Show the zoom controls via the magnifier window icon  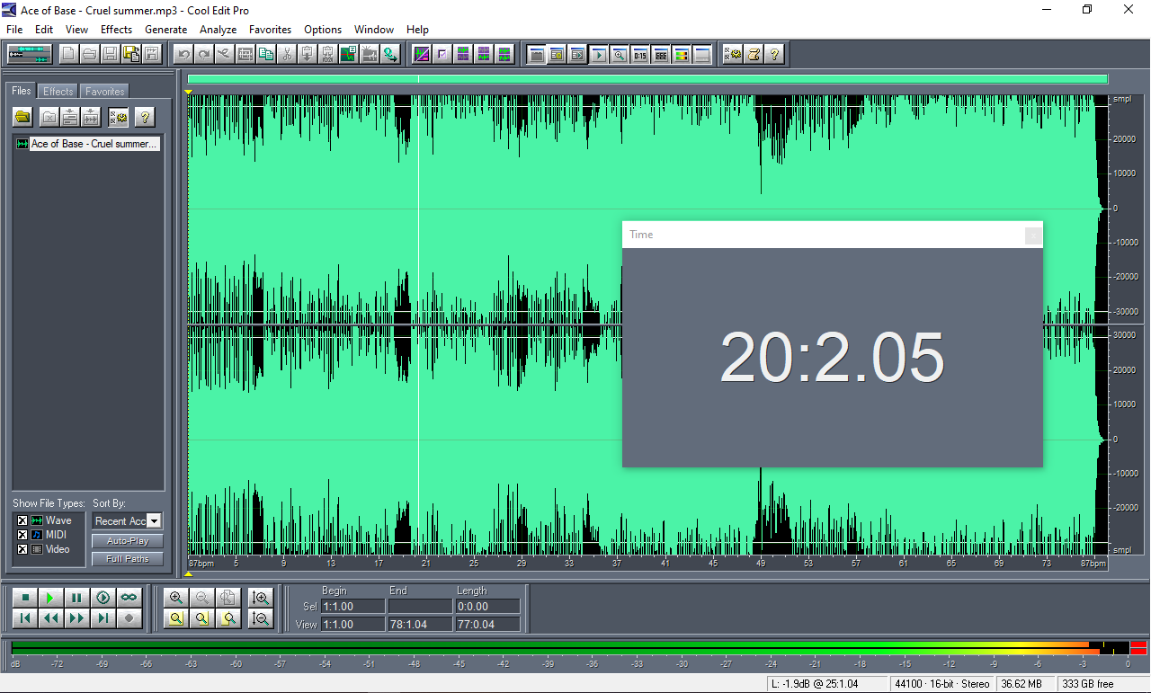620,54
